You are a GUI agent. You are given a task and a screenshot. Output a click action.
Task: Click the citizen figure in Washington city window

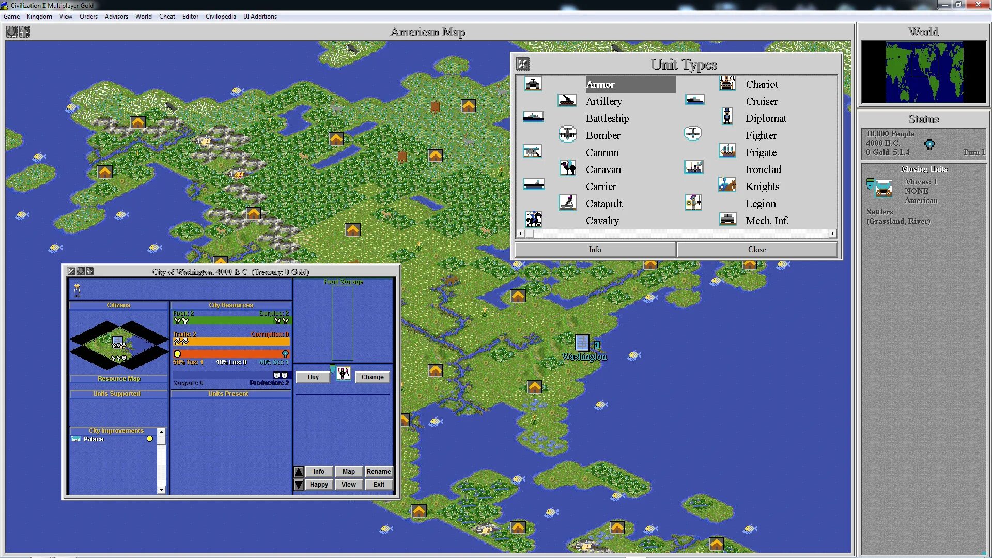point(77,290)
